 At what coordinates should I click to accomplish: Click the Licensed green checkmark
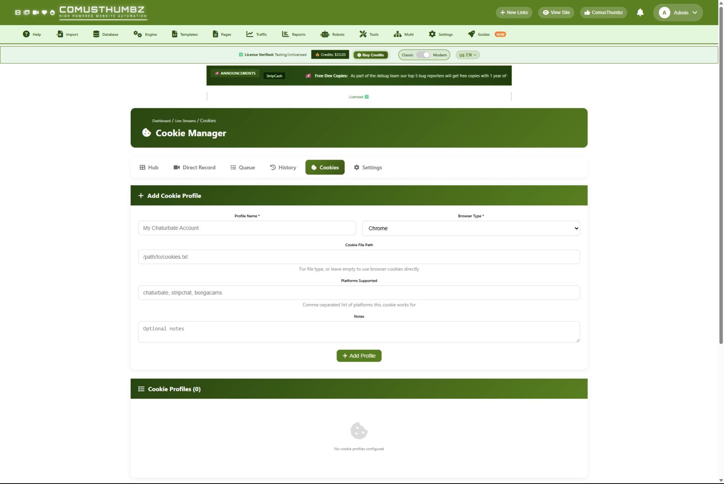367,97
